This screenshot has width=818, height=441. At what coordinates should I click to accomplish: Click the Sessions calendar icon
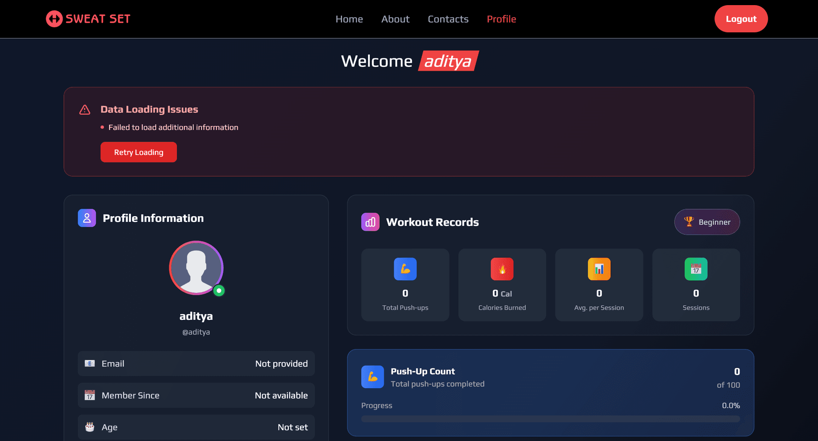[x=696, y=269]
